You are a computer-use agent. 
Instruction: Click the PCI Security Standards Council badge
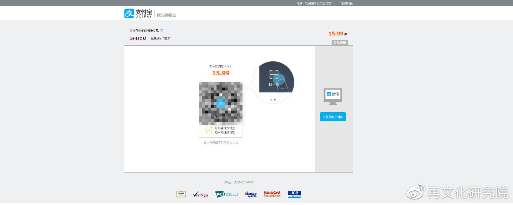coord(226,194)
